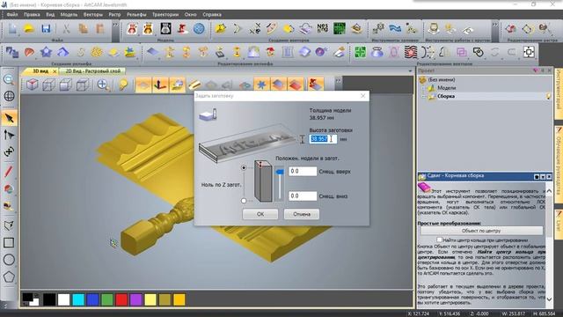Select the rectangle drawing tool
This screenshot has width=563, height=317.
pos(9,243)
